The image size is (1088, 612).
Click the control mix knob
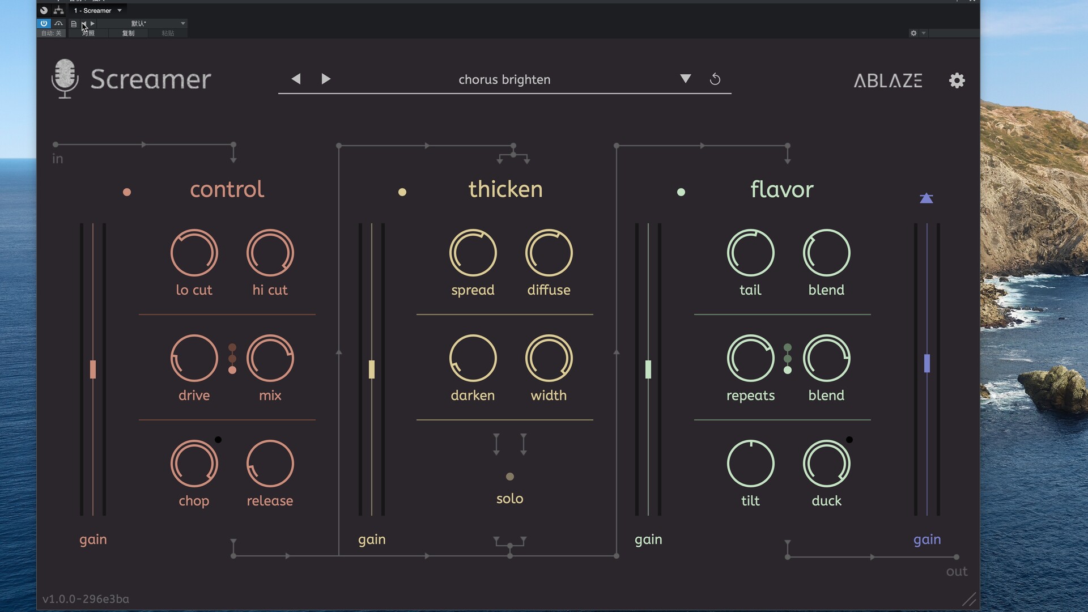click(x=270, y=358)
